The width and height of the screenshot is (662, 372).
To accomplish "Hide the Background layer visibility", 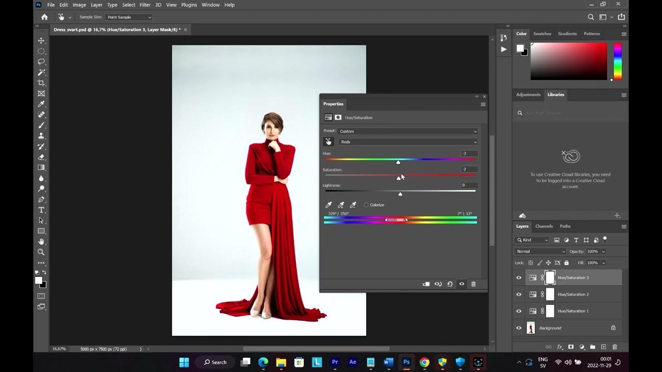I will [x=519, y=328].
